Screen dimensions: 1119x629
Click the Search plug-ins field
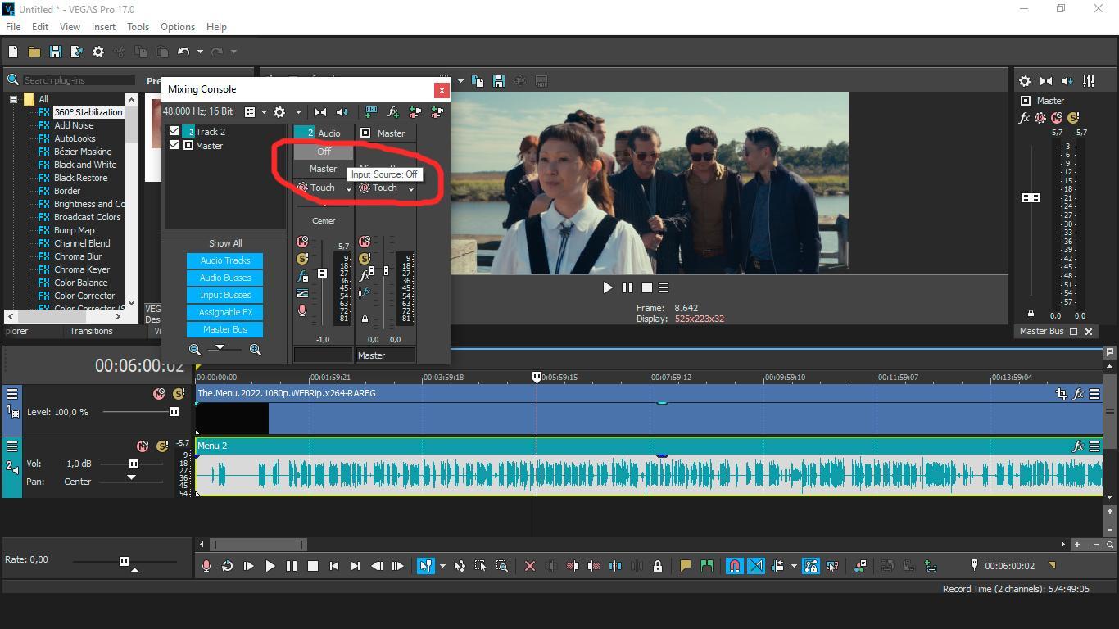(79, 80)
